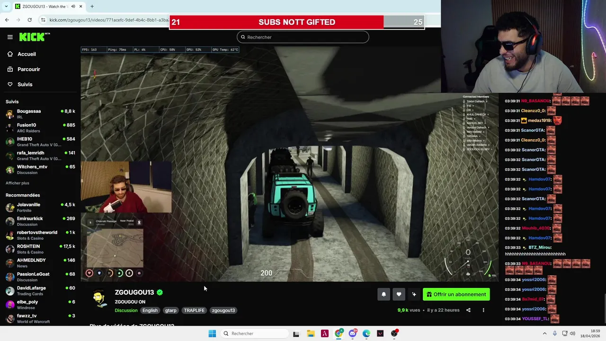606x341 pixels.
Task: Open the three-dot more options menu
Action: 483,310
